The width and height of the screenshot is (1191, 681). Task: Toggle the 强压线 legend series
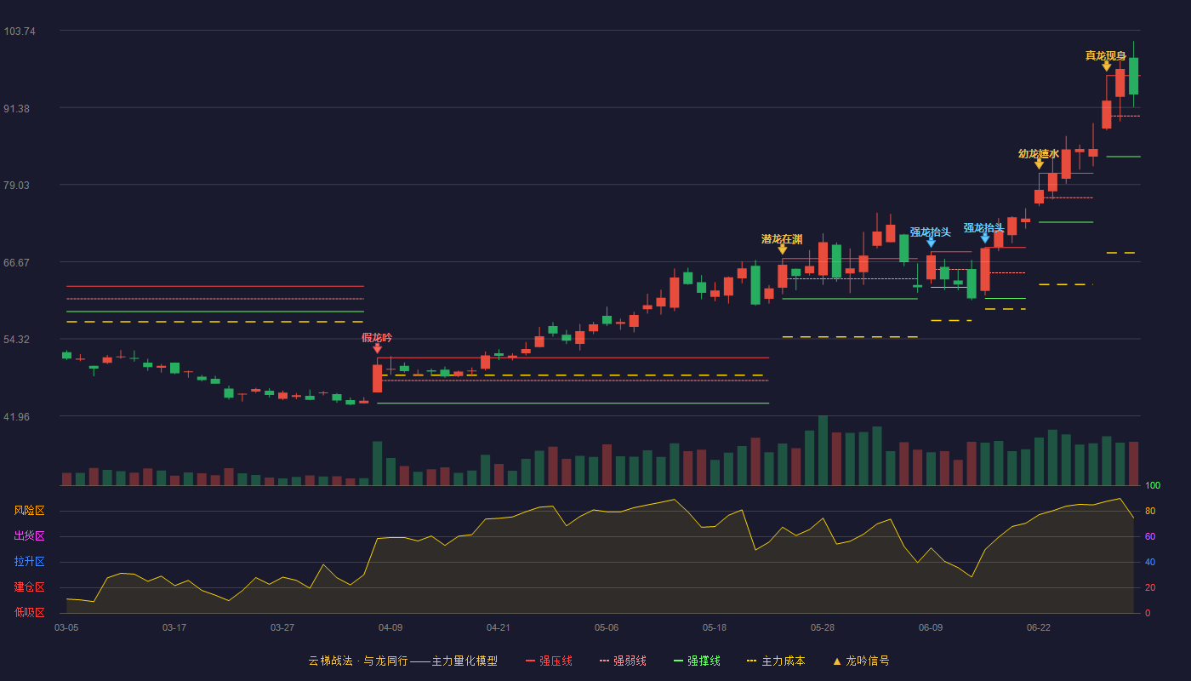pyautogui.click(x=549, y=661)
